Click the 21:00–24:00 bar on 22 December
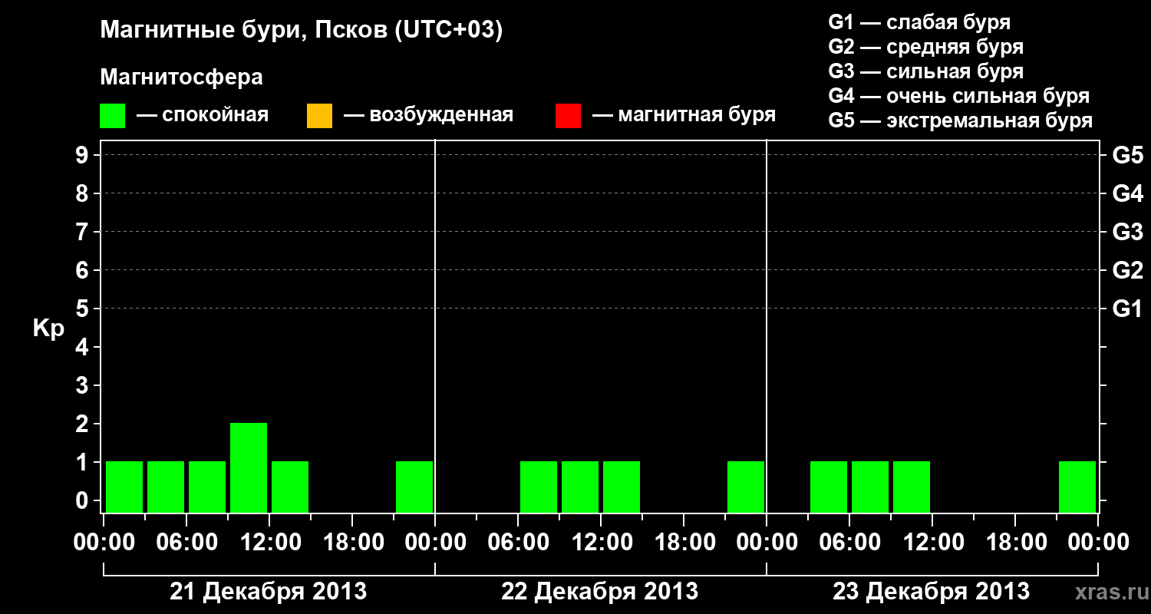This screenshot has width=1151, height=614. coord(746,487)
